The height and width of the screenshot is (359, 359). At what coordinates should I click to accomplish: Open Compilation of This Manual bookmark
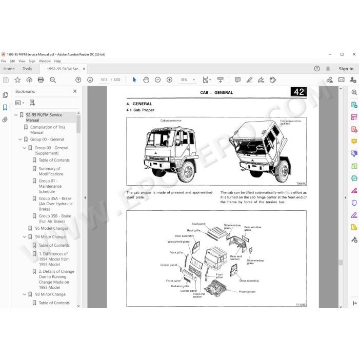coord(48,130)
